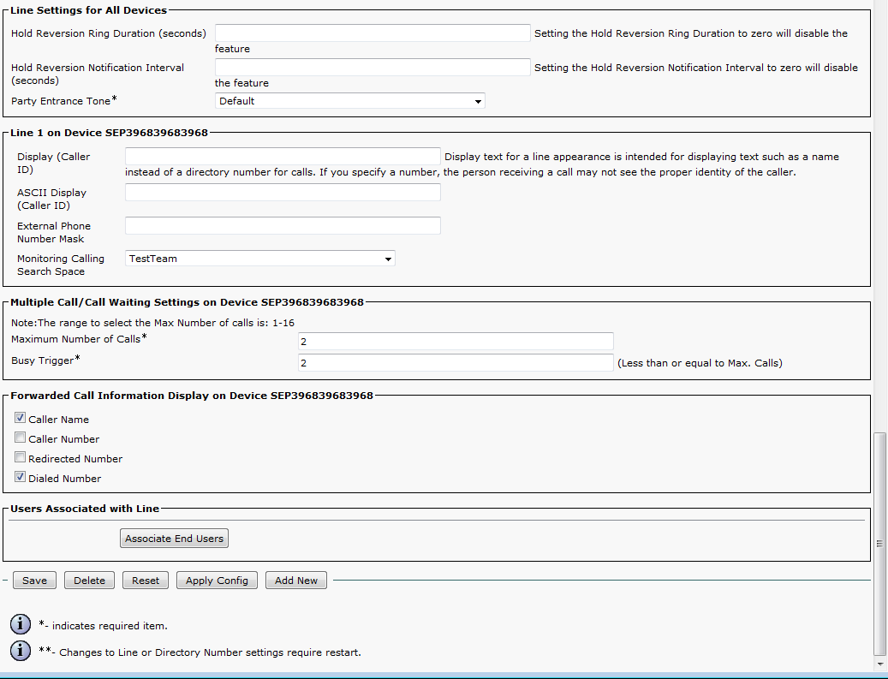Click the Hold Reversion Notification Interval field

click(372, 68)
